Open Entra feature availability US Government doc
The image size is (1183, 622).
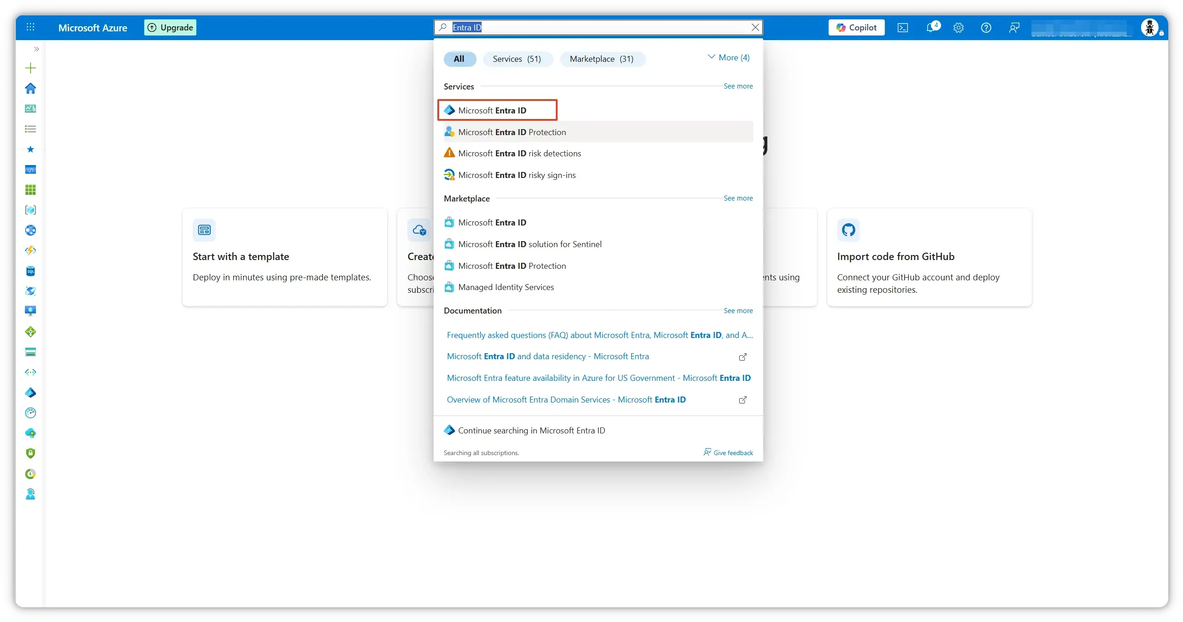[x=599, y=378]
